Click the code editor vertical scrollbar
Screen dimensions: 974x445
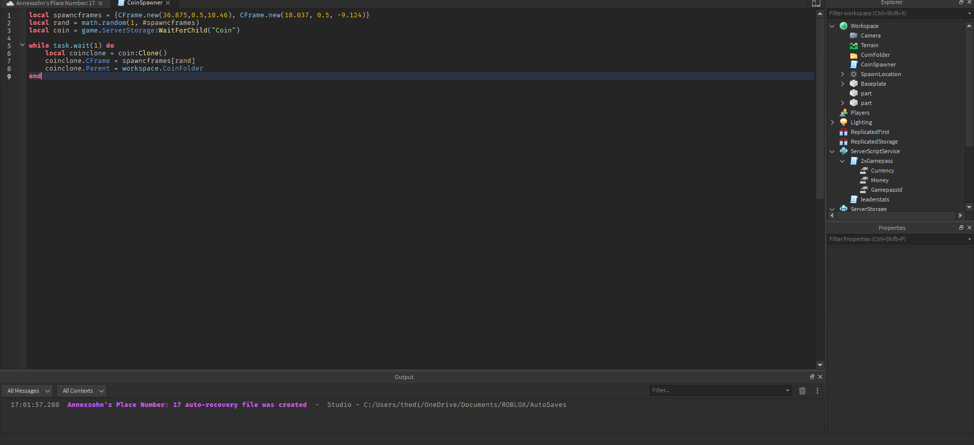click(820, 108)
